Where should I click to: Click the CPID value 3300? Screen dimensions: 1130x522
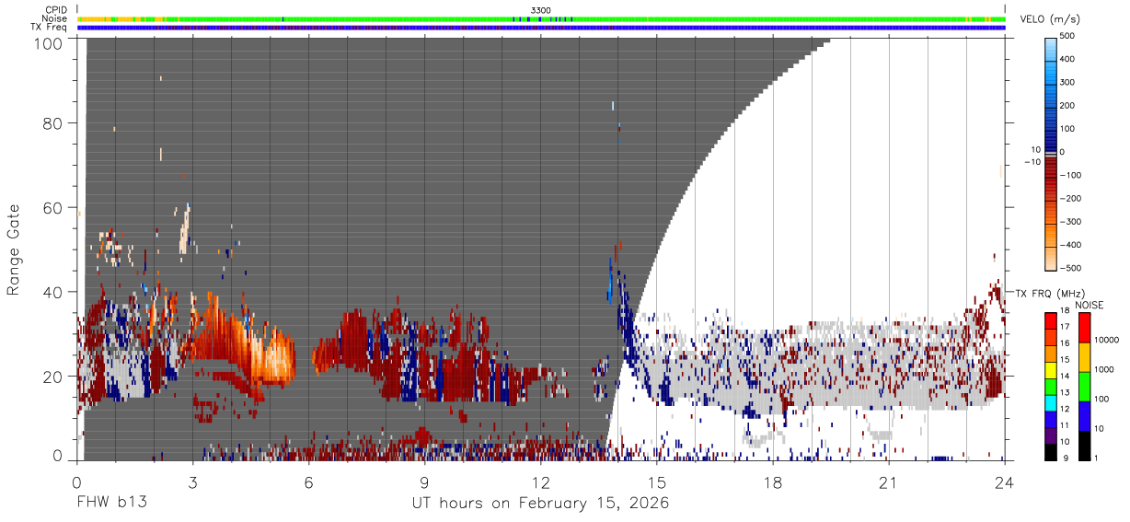click(x=541, y=9)
